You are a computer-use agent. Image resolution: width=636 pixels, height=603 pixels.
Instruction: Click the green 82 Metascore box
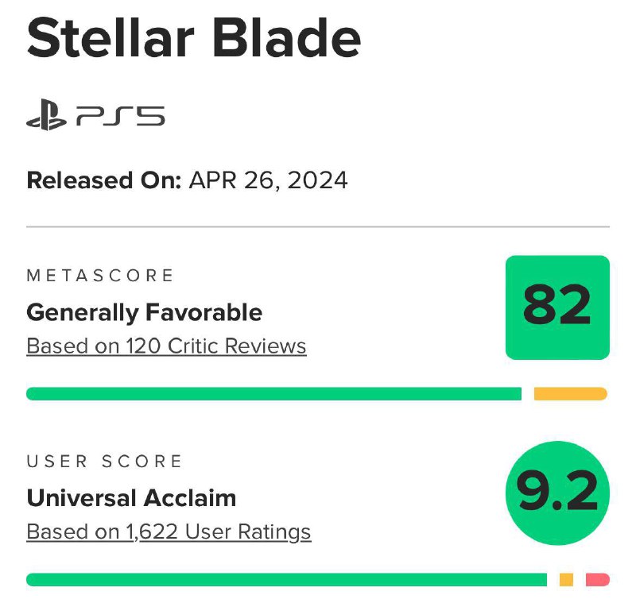click(x=557, y=307)
